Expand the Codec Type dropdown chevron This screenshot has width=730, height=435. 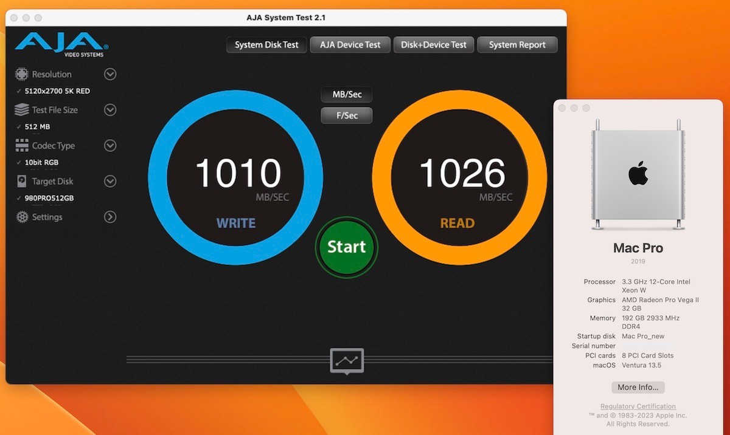(110, 146)
